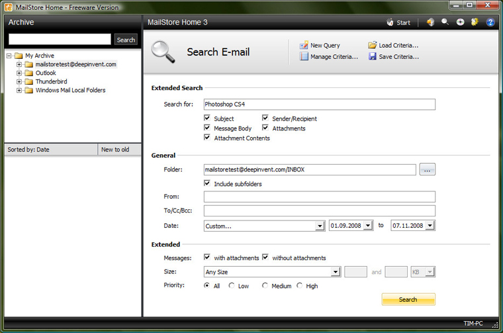The image size is (503, 333).
Task: Select Thunderbird in the archive tree
Action: [52, 81]
